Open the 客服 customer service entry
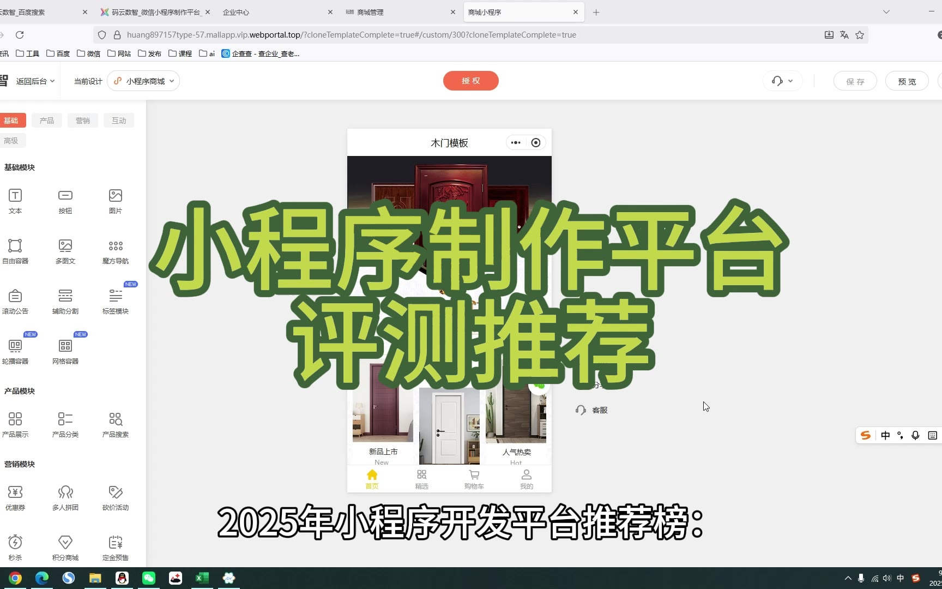The width and height of the screenshot is (942, 589). tap(592, 410)
